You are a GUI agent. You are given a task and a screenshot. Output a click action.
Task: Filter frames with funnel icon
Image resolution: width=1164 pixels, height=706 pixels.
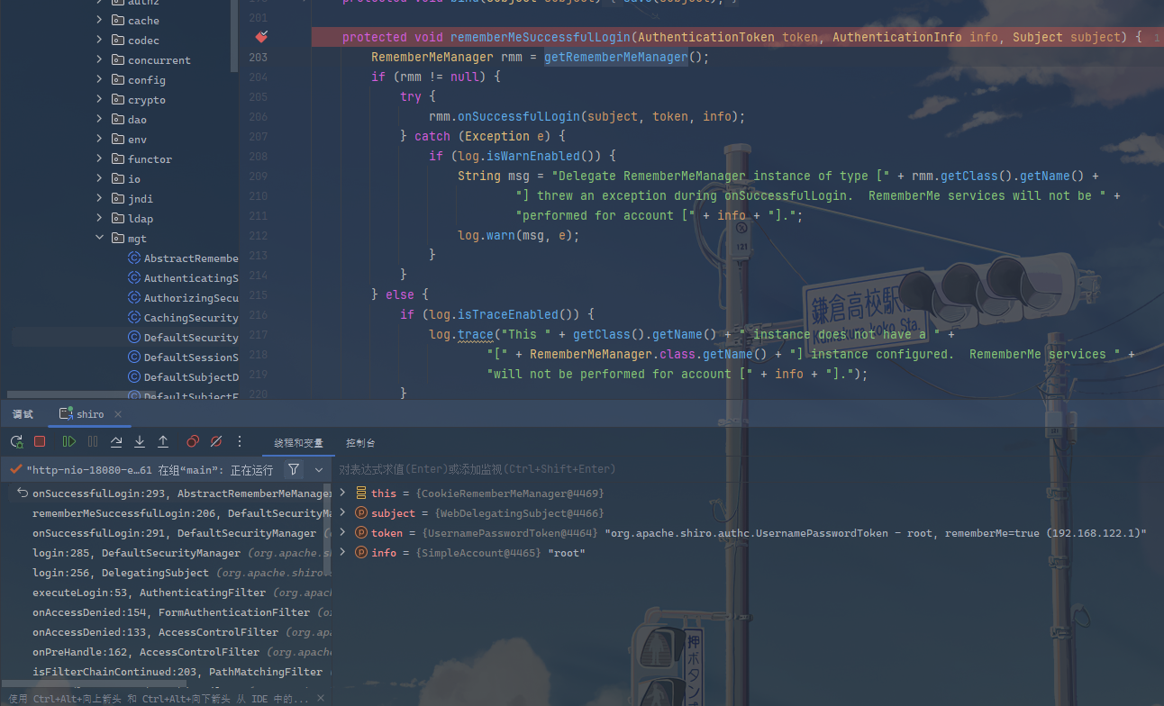pyautogui.click(x=294, y=469)
